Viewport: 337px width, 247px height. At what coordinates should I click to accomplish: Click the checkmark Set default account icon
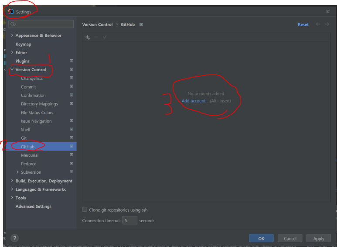click(105, 37)
